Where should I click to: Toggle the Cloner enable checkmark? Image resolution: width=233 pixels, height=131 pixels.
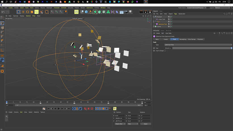tap(171, 26)
